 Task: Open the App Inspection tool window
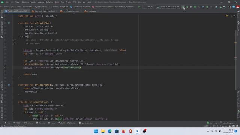pos(86,123)
